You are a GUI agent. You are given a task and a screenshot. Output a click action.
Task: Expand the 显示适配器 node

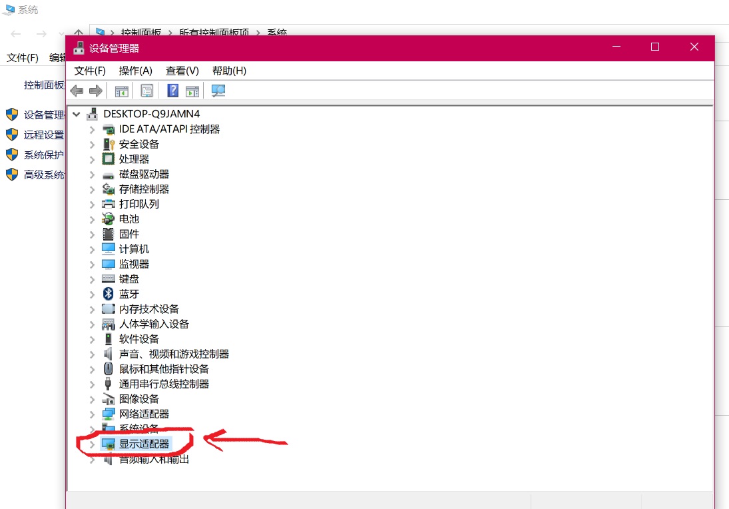(x=92, y=445)
